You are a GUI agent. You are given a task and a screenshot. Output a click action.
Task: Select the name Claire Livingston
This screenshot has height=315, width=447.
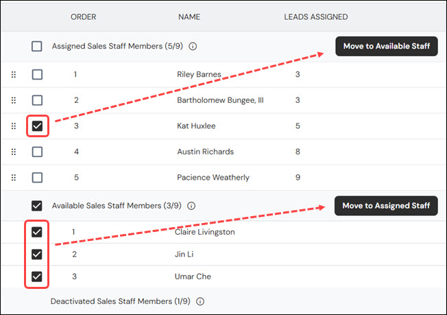click(205, 232)
